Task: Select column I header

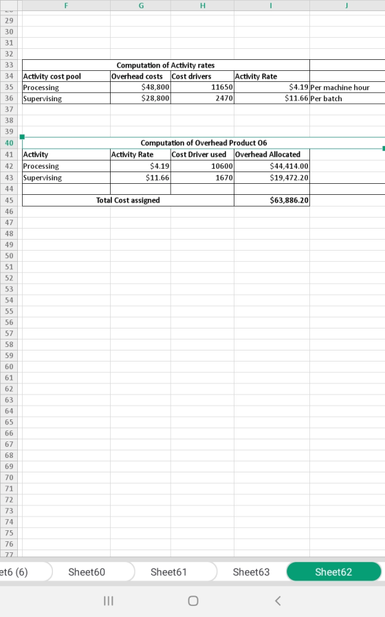Action: tap(272, 6)
